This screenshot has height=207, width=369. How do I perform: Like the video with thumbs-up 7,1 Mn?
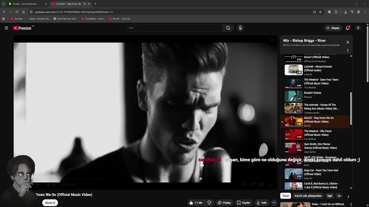[196, 203]
